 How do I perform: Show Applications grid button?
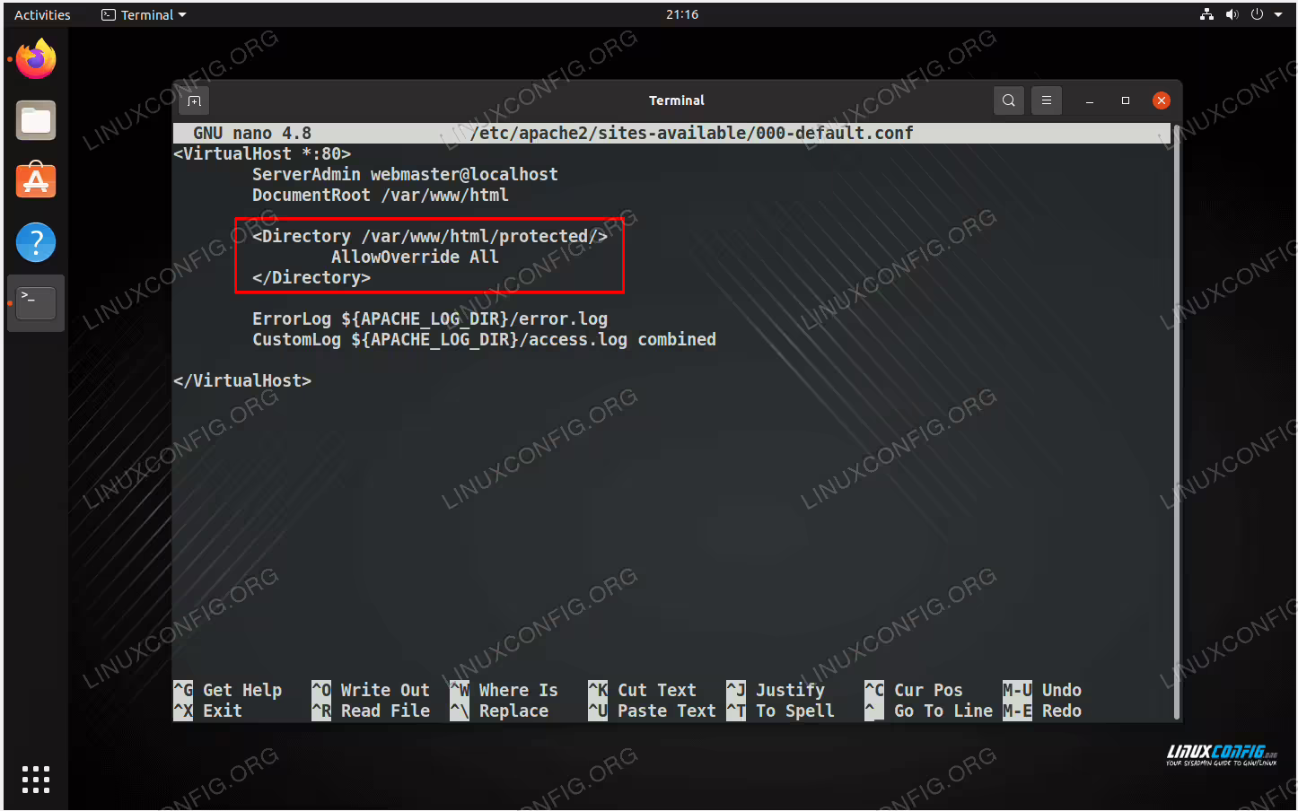pos(36,779)
